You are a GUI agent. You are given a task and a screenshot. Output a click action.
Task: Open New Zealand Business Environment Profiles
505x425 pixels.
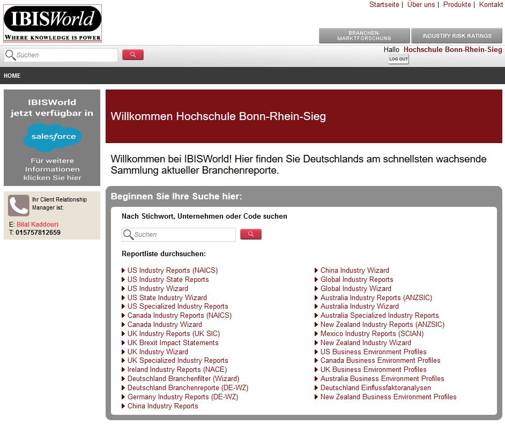click(x=389, y=397)
